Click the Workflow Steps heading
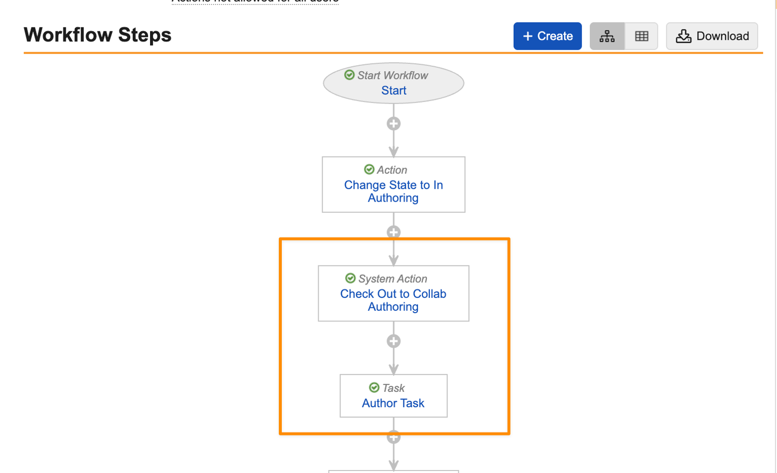 [97, 35]
